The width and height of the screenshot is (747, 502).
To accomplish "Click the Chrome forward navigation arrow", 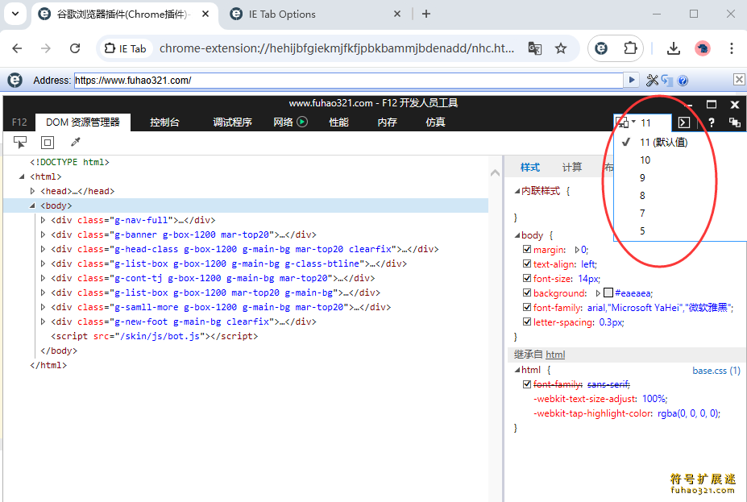I will (46, 48).
